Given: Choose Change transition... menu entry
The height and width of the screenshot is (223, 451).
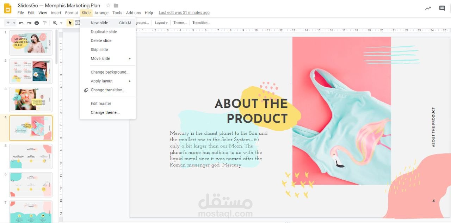Looking at the screenshot, I should (108, 90).
